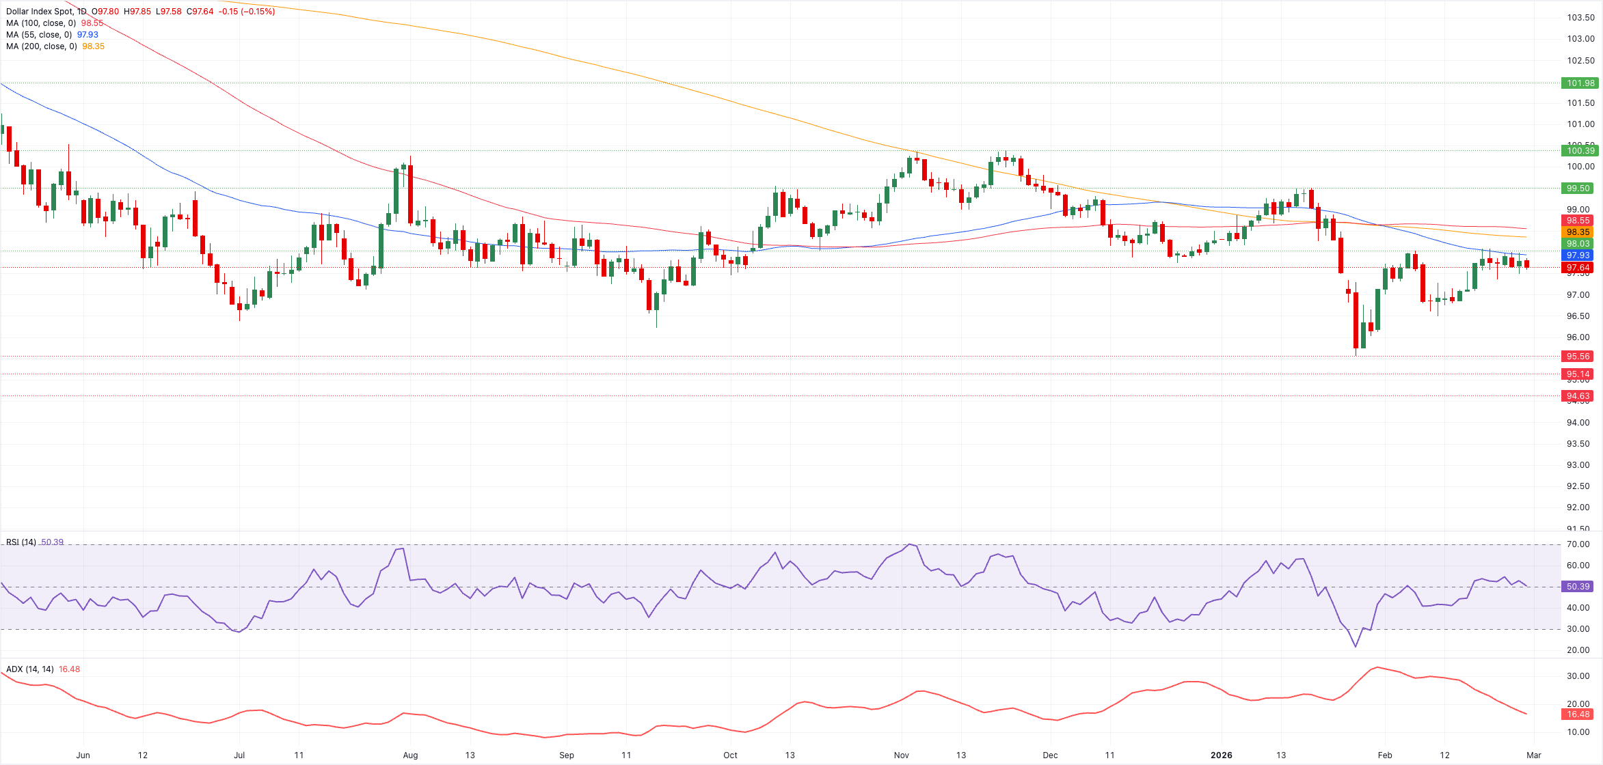Click the Nov label on the time axis
Viewport: 1603px width, 765px height.
click(x=901, y=755)
